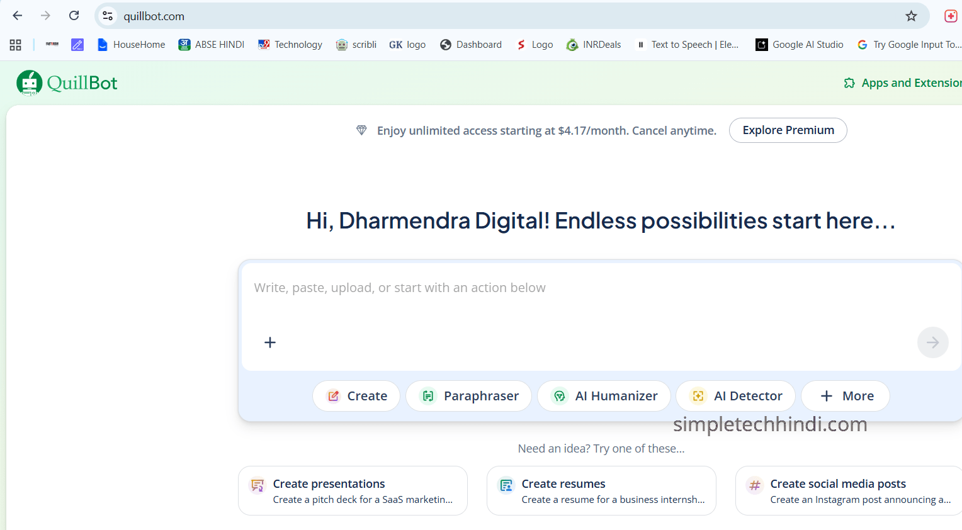Pick the Create resumes suggestion card
Image resolution: width=962 pixels, height=530 pixels.
[601, 491]
